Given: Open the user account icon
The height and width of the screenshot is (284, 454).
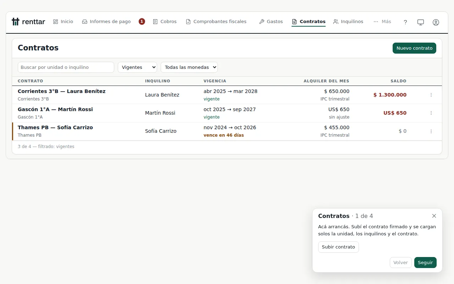Looking at the screenshot, I should [436, 22].
